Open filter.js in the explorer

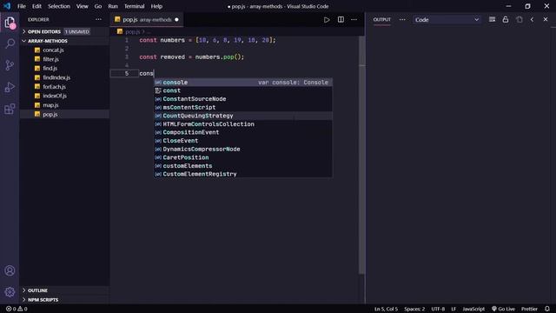64,59
